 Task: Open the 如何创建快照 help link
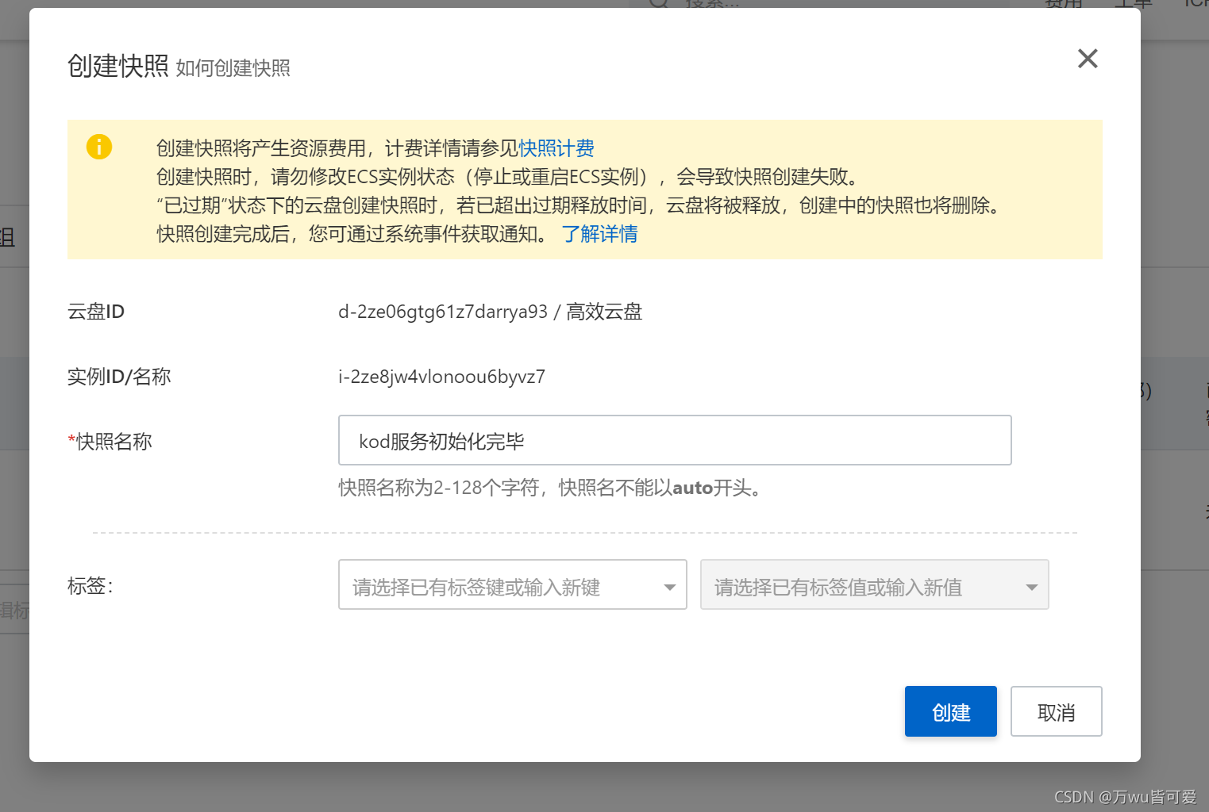point(233,68)
